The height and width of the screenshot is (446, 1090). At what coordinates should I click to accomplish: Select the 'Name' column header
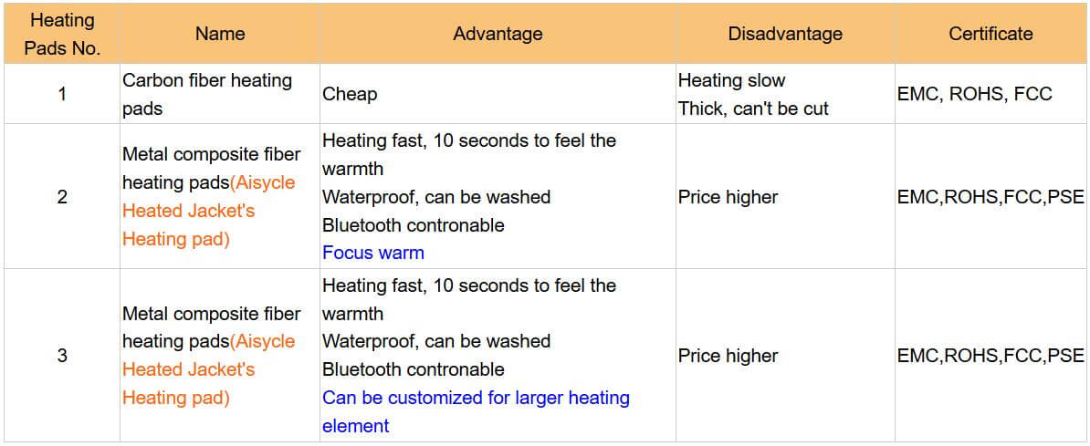coord(220,34)
